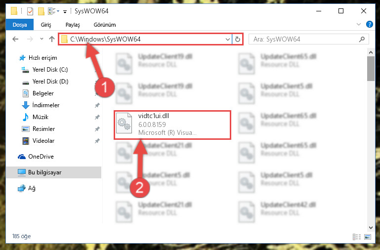Image resolution: width=380 pixels, height=250 pixels.
Task: Expand the ribbon chevron
Action: pos(359,24)
